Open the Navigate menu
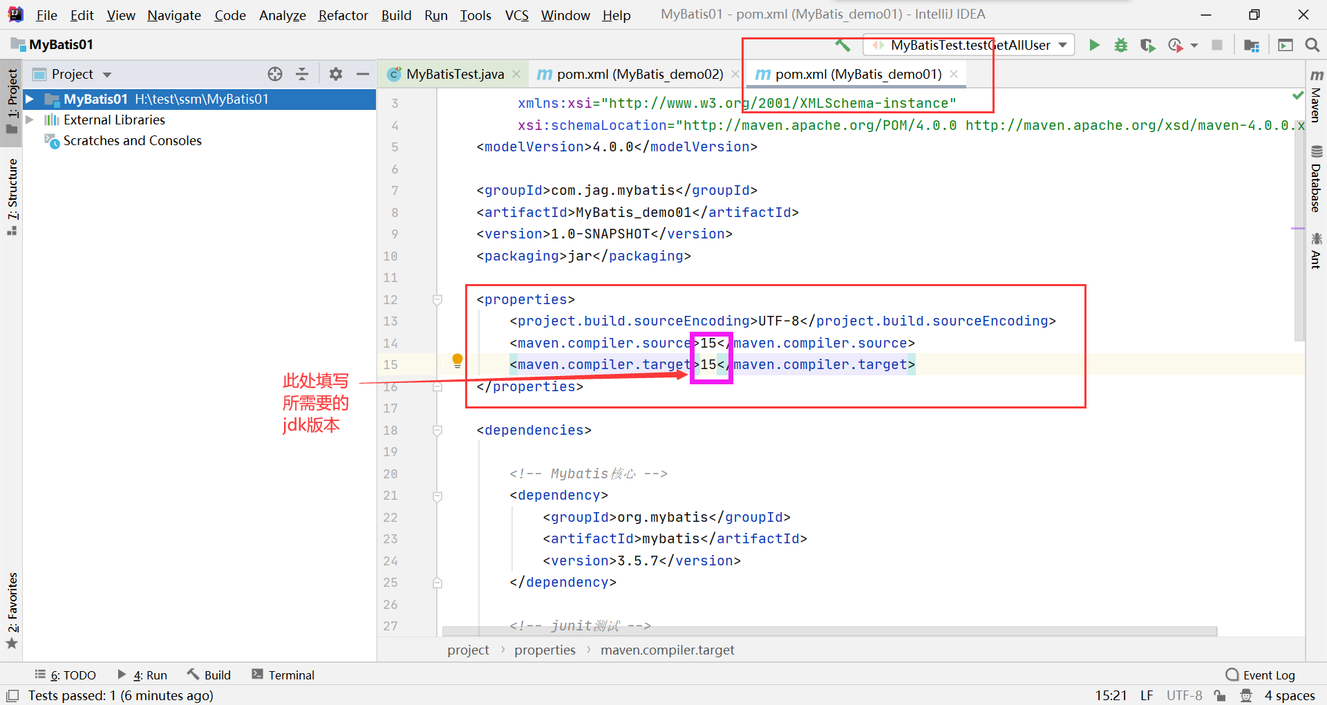The image size is (1327, 705). 173,15
